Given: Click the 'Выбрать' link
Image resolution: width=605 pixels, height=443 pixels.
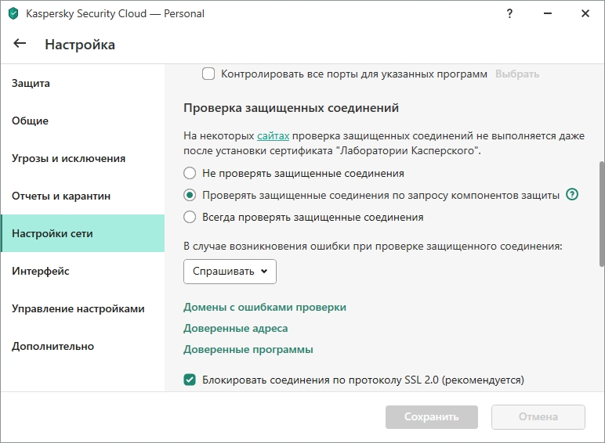Looking at the screenshot, I should click(x=517, y=74).
